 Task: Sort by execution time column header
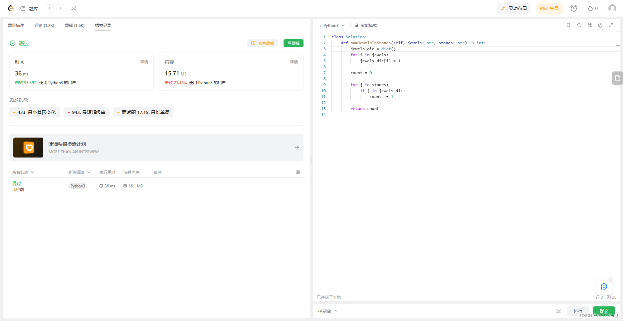click(x=107, y=172)
